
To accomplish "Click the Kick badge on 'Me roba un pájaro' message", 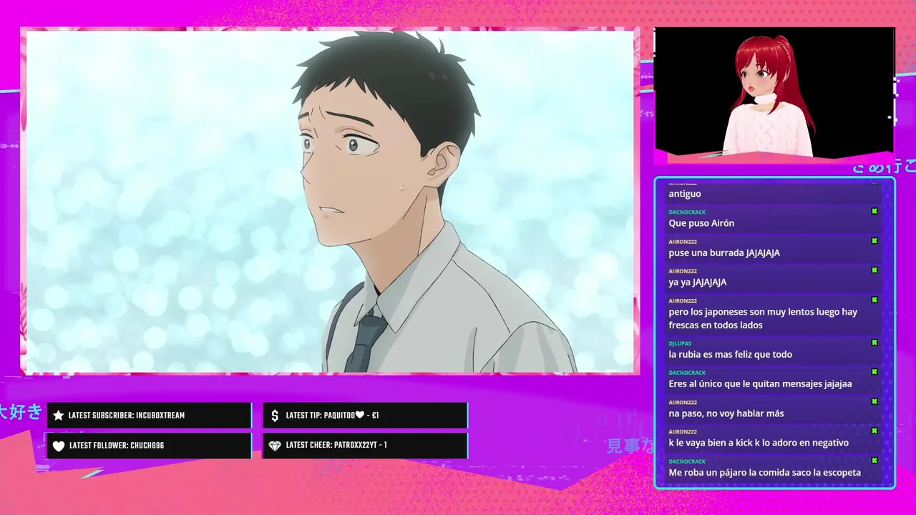I will coord(874,461).
